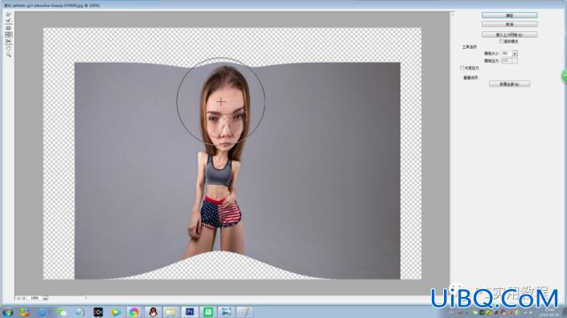Enable the Advanced Mode checkbox
Image resolution: width=567 pixels, height=318 pixels.
[501, 42]
